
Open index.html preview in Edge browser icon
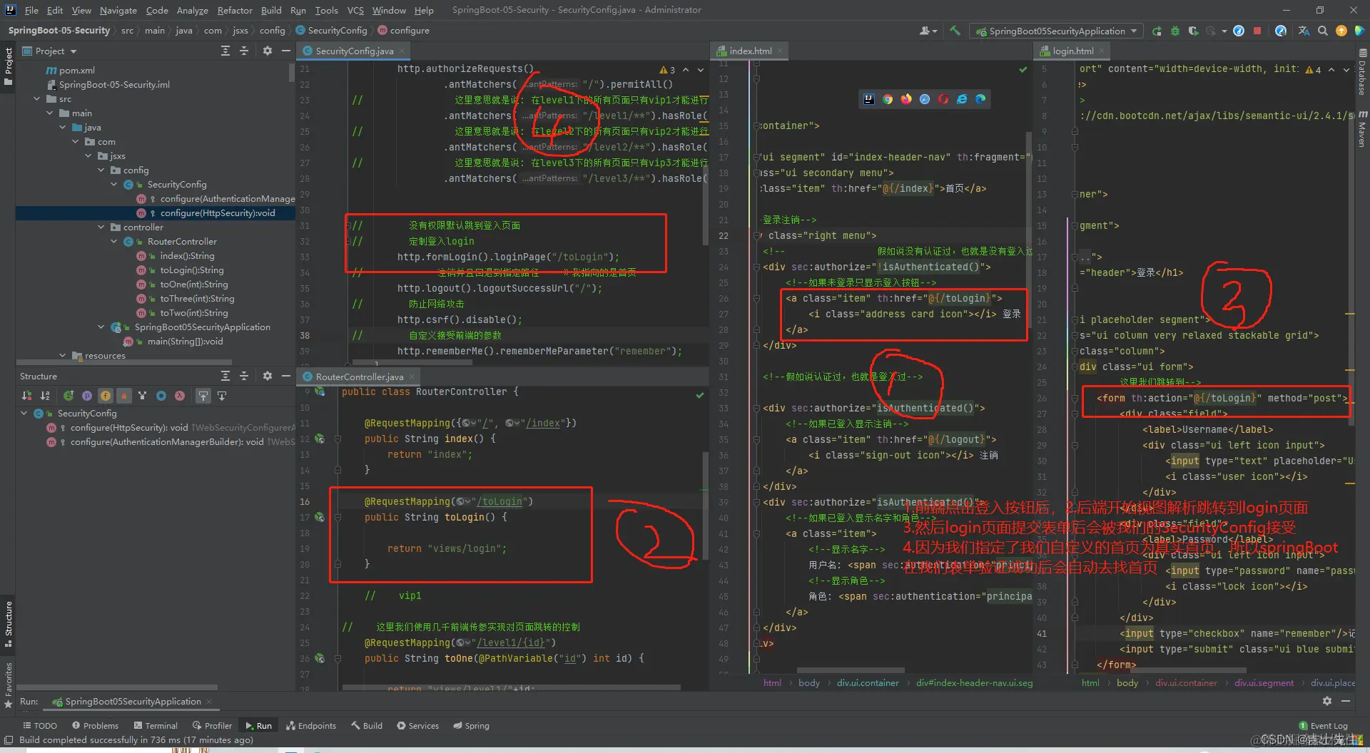pos(980,99)
